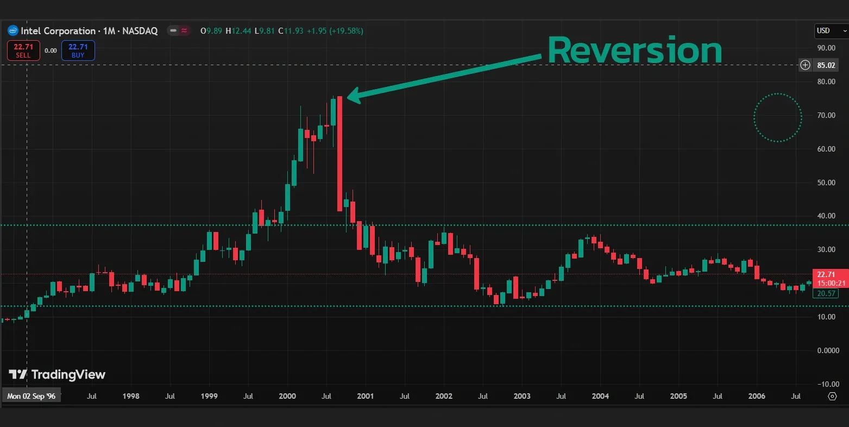Image resolution: width=849 pixels, height=427 pixels.
Task: Click the 1999 label on time axis
Action: (209, 396)
